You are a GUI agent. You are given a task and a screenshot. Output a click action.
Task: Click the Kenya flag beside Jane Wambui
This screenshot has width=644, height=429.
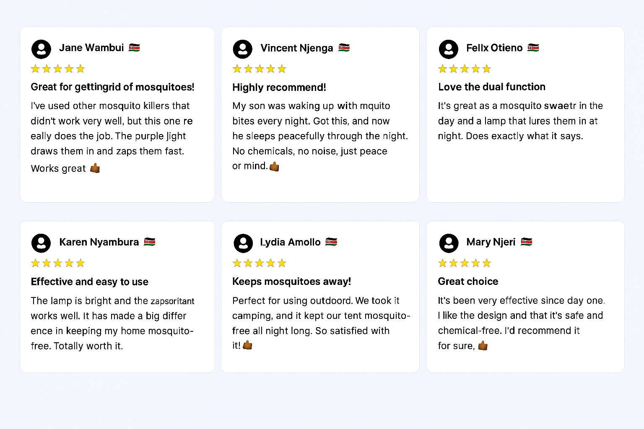click(x=134, y=47)
